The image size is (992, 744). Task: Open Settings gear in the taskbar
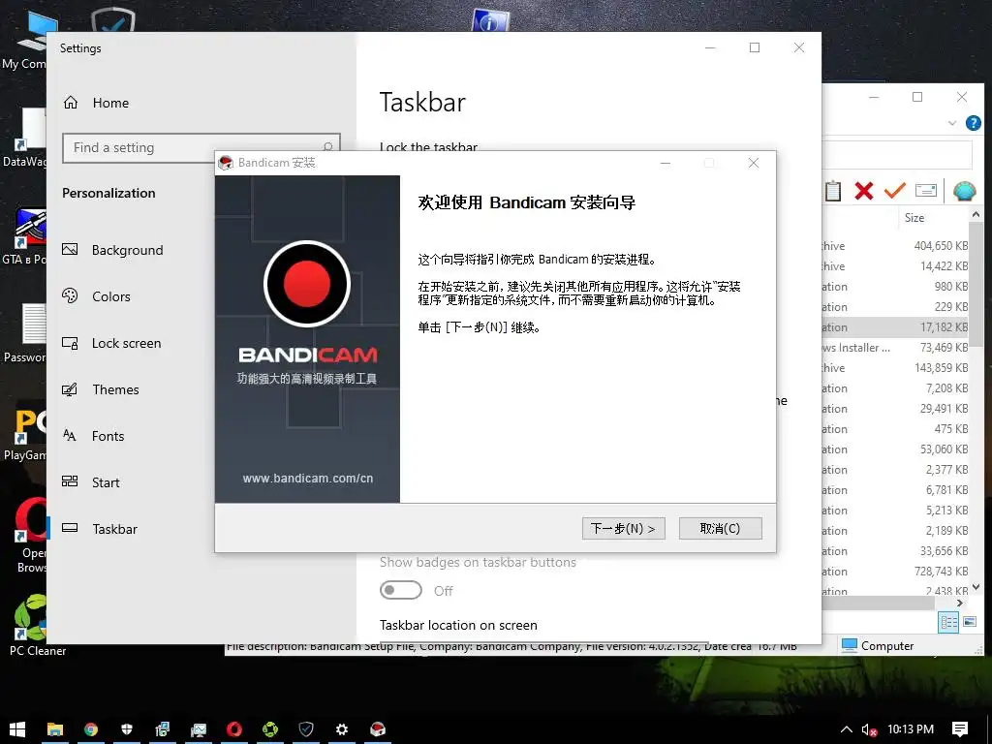[x=342, y=729]
